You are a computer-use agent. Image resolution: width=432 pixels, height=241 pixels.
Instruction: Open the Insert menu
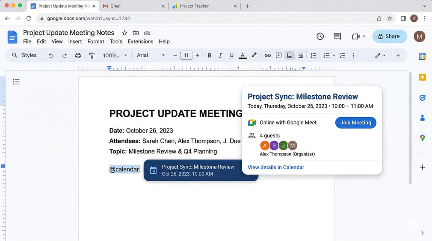(x=75, y=41)
